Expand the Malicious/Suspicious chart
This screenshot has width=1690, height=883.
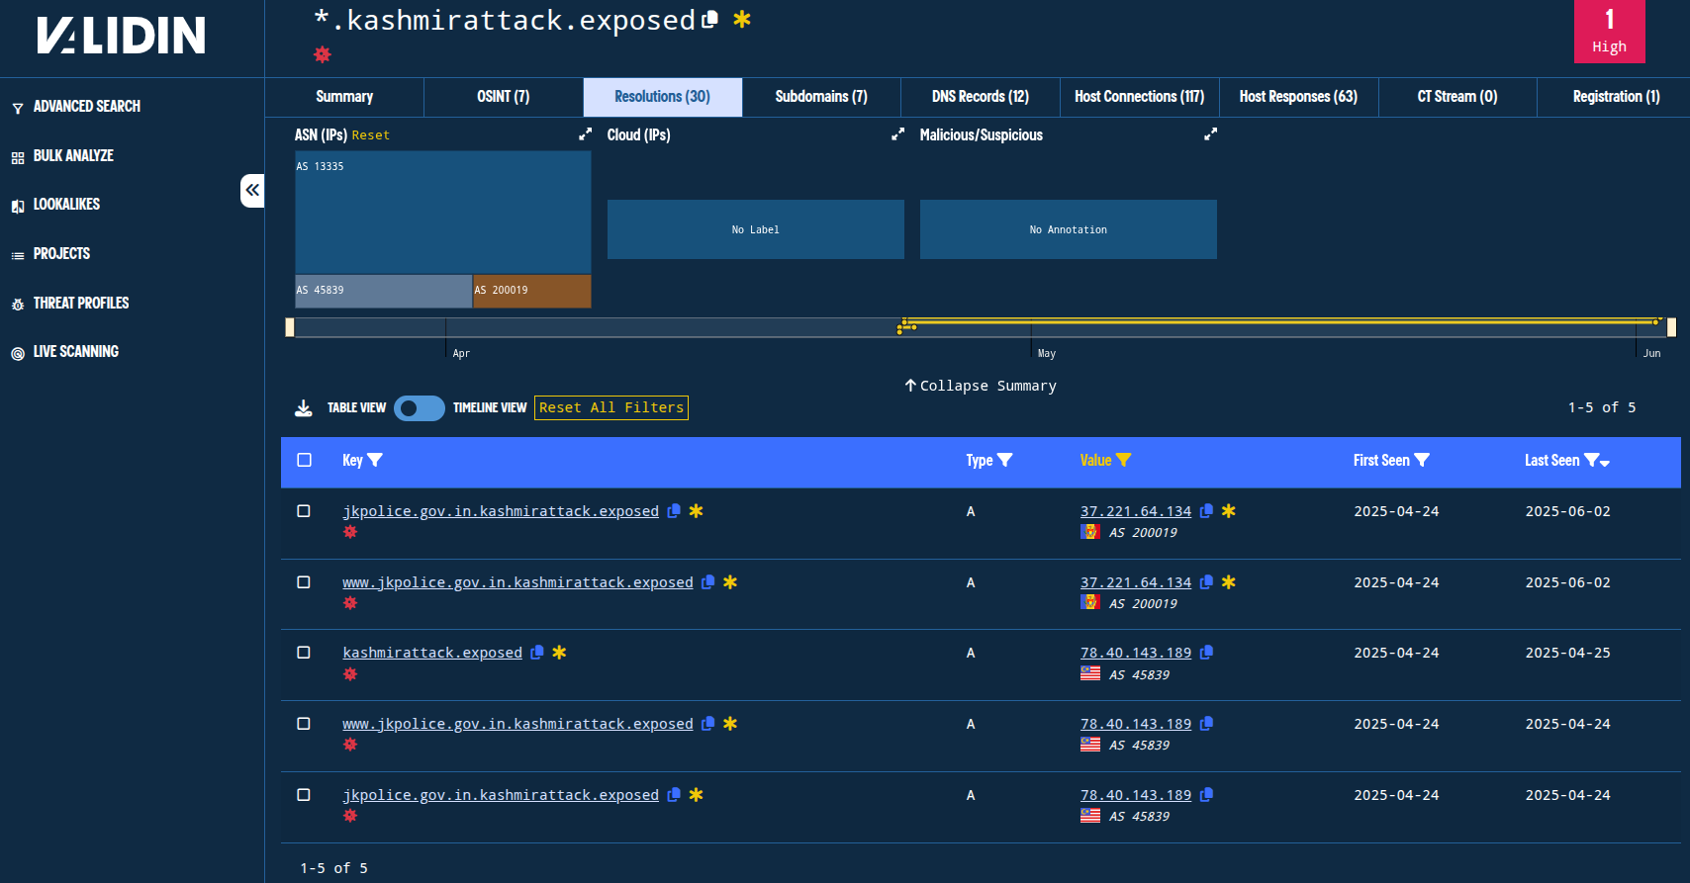[1210, 134]
